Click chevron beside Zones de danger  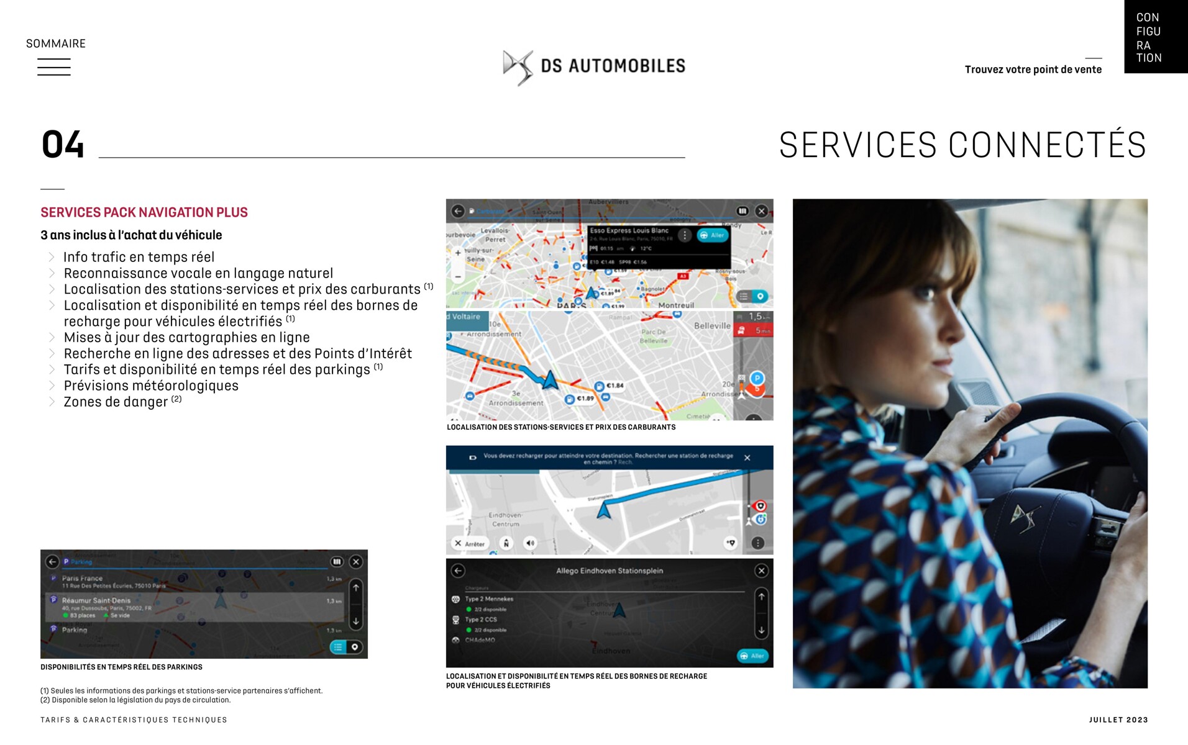pyautogui.click(x=52, y=402)
